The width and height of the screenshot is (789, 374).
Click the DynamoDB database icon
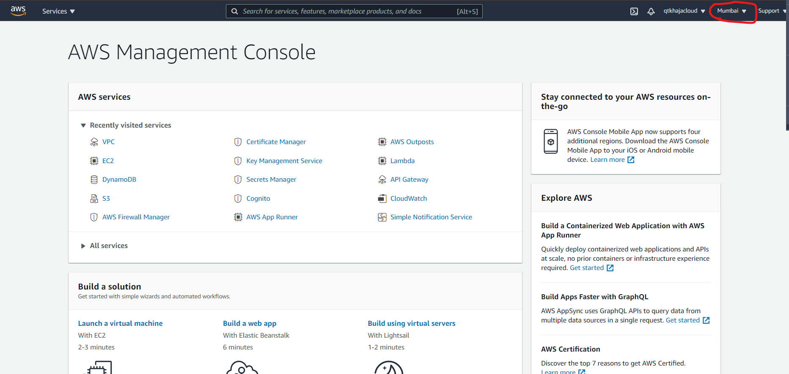(94, 180)
